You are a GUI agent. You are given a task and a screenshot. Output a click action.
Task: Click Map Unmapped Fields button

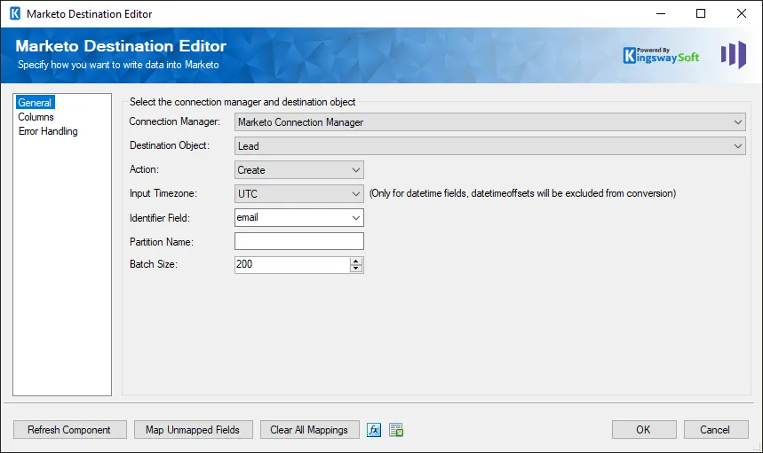tap(193, 430)
